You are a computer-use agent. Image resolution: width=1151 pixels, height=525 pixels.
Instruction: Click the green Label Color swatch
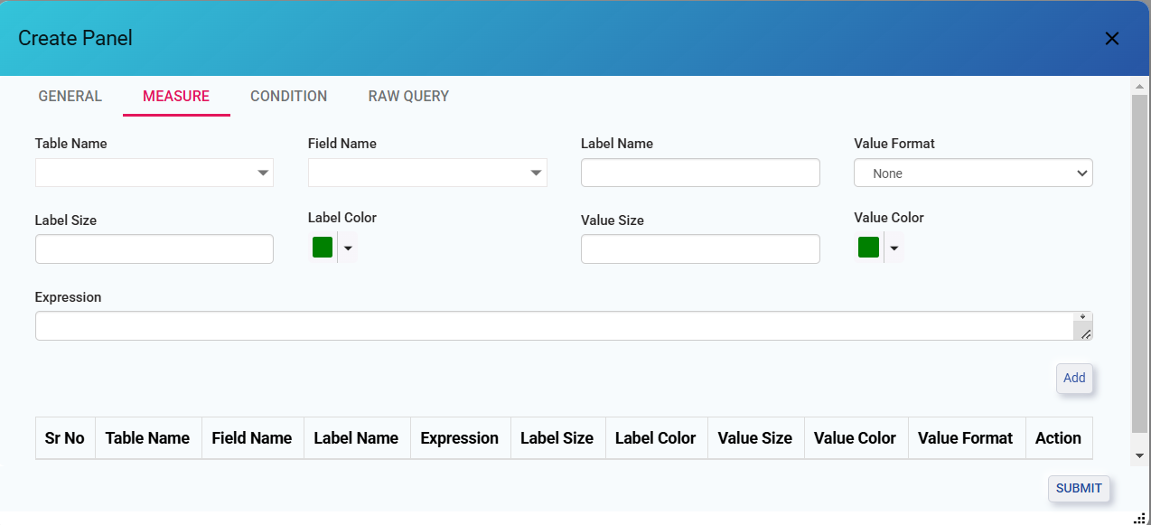(323, 248)
